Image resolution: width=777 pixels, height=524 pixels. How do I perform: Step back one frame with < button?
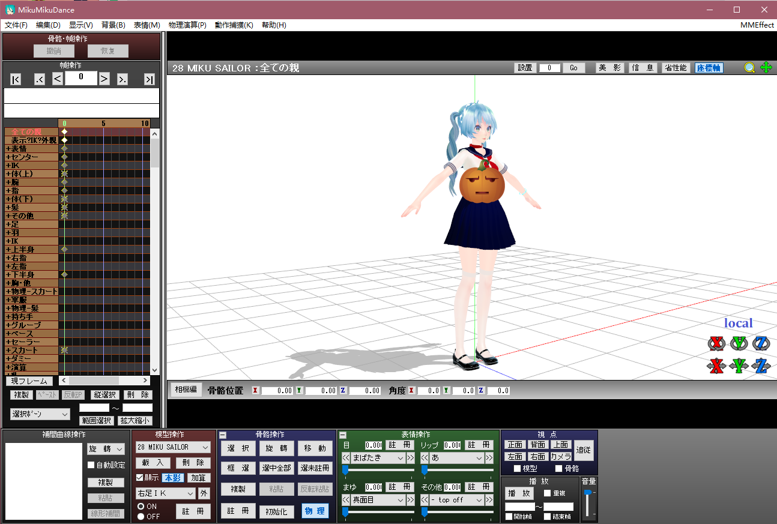[x=58, y=79]
